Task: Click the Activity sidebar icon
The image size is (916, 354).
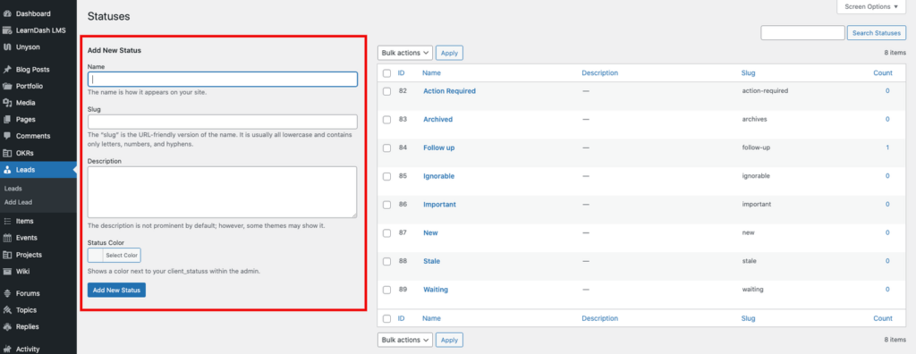Action: click(7, 349)
